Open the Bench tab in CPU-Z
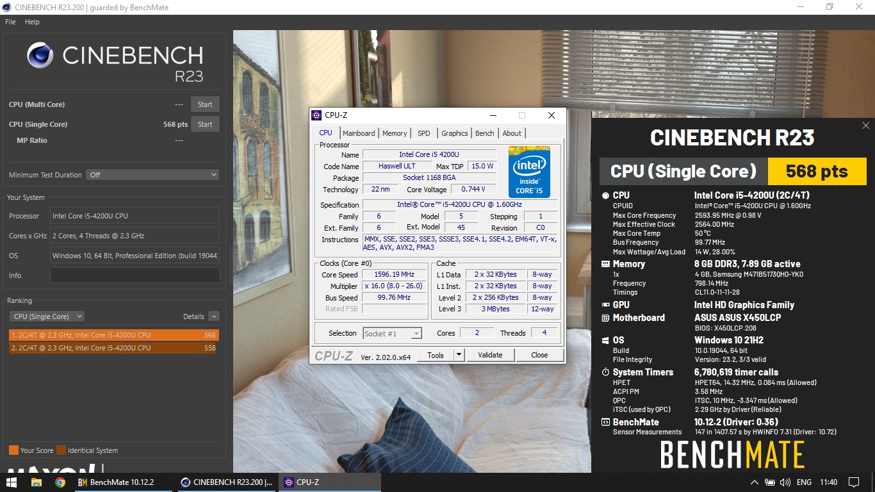875x492 pixels. click(485, 133)
